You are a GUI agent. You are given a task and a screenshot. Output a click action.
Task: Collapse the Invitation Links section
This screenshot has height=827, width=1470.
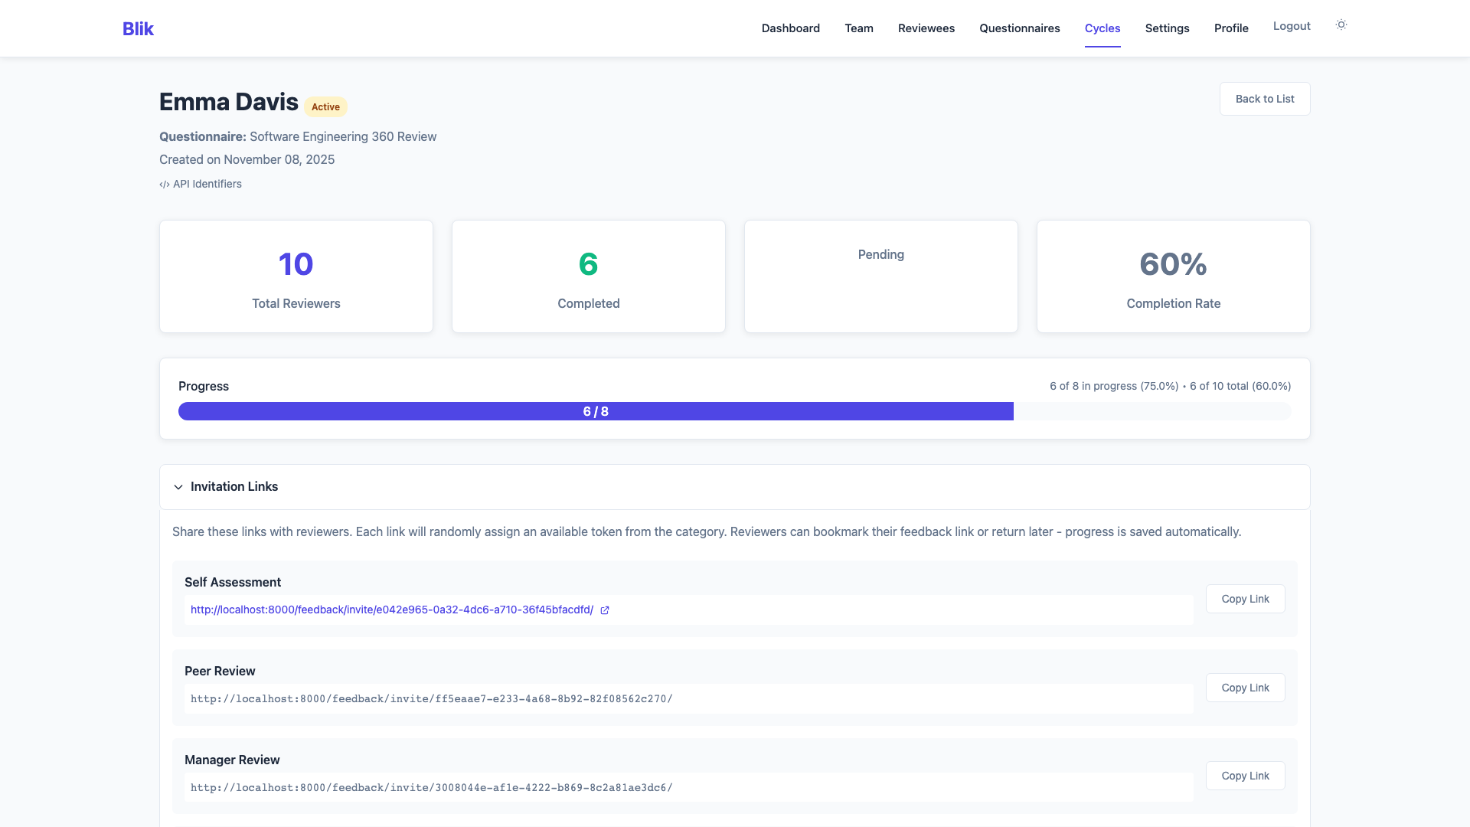pyautogui.click(x=178, y=487)
